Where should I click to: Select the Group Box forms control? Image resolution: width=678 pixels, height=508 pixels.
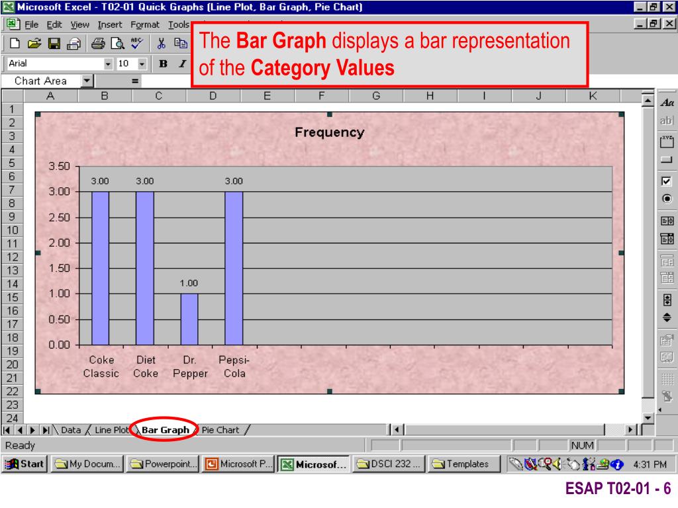pyautogui.click(x=667, y=141)
